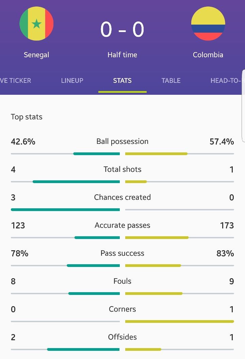Open the Head-to-Head tab
Viewport: 245px width, 359px height.
pos(226,80)
